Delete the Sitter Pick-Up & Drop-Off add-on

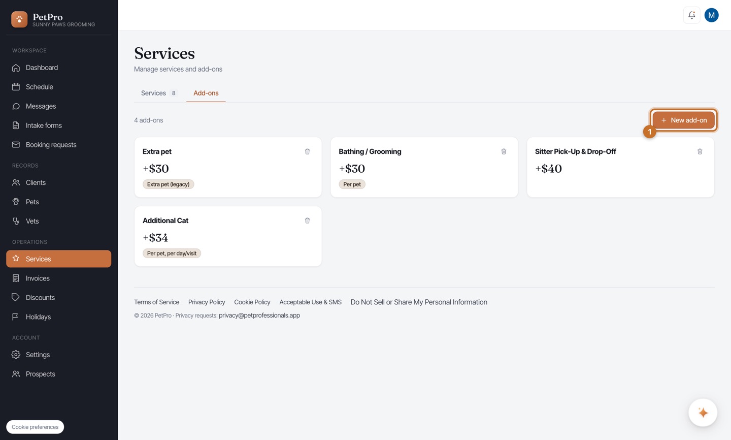pos(700,151)
